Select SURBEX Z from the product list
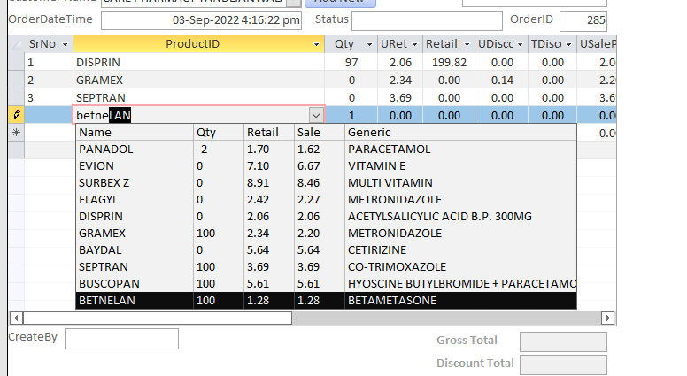687x376 pixels. tap(326, 183)
